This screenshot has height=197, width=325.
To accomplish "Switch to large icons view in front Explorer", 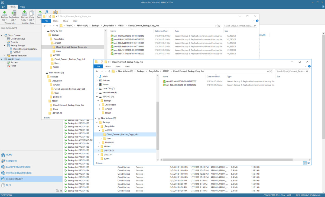I will coord(308,163).
